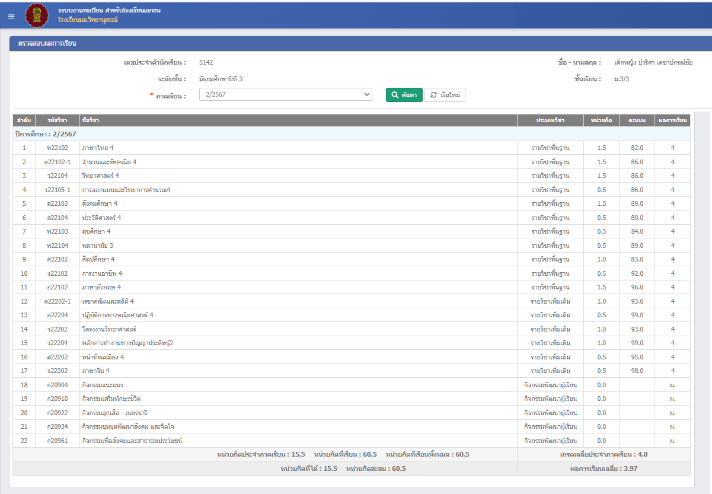Click the ผลการเรียน column header

(672, 120)
